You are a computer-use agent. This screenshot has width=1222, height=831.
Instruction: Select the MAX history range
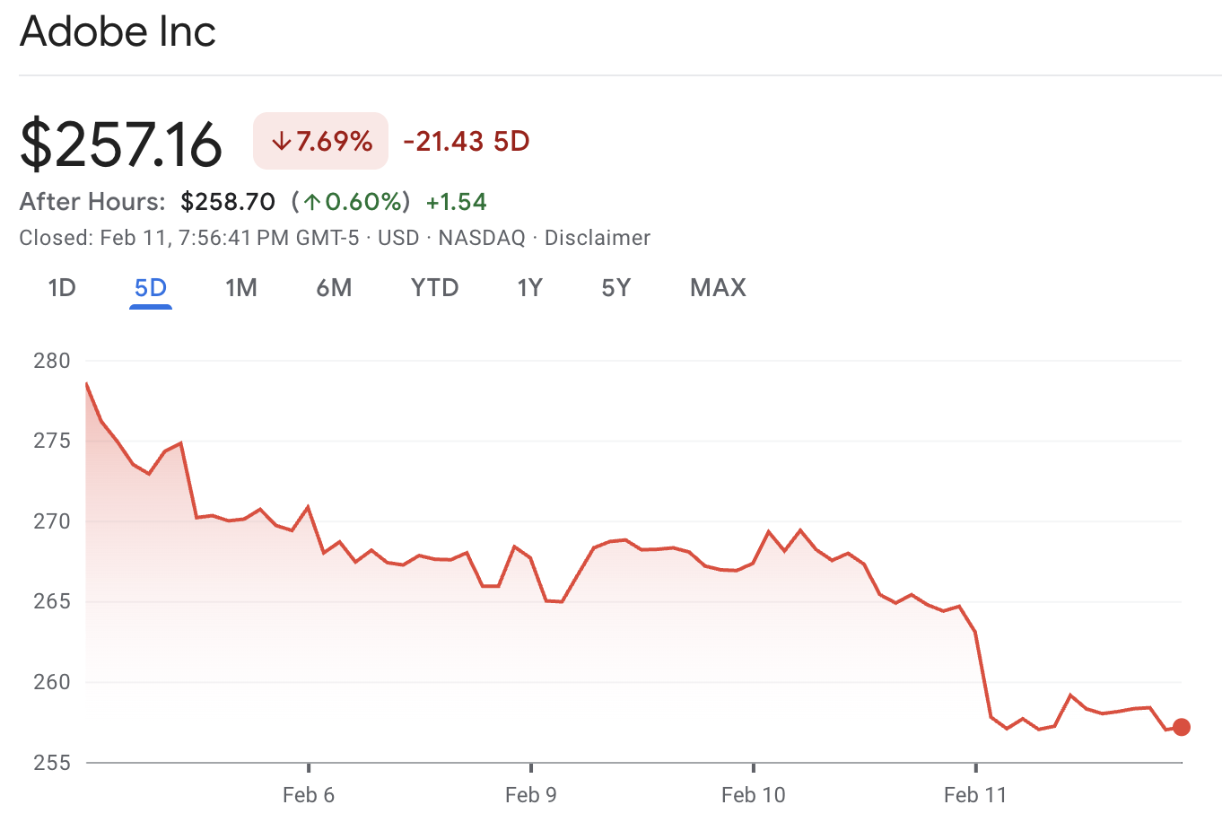pos(717,287)
